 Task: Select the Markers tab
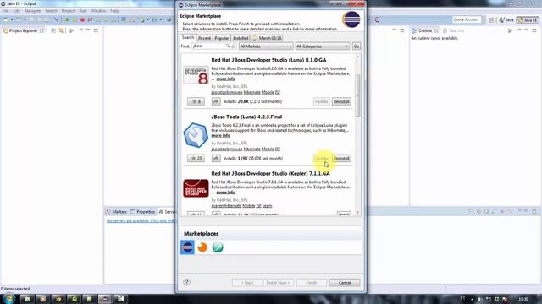(x=117, y=212)
